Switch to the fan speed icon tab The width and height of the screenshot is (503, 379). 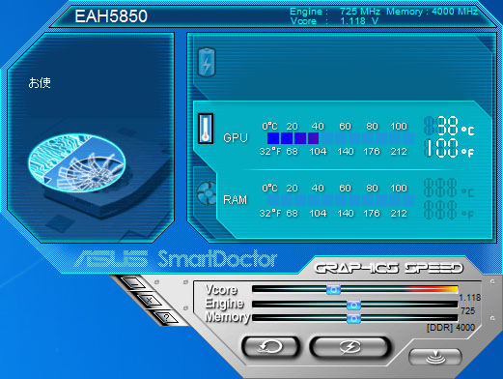click(207, 192)
